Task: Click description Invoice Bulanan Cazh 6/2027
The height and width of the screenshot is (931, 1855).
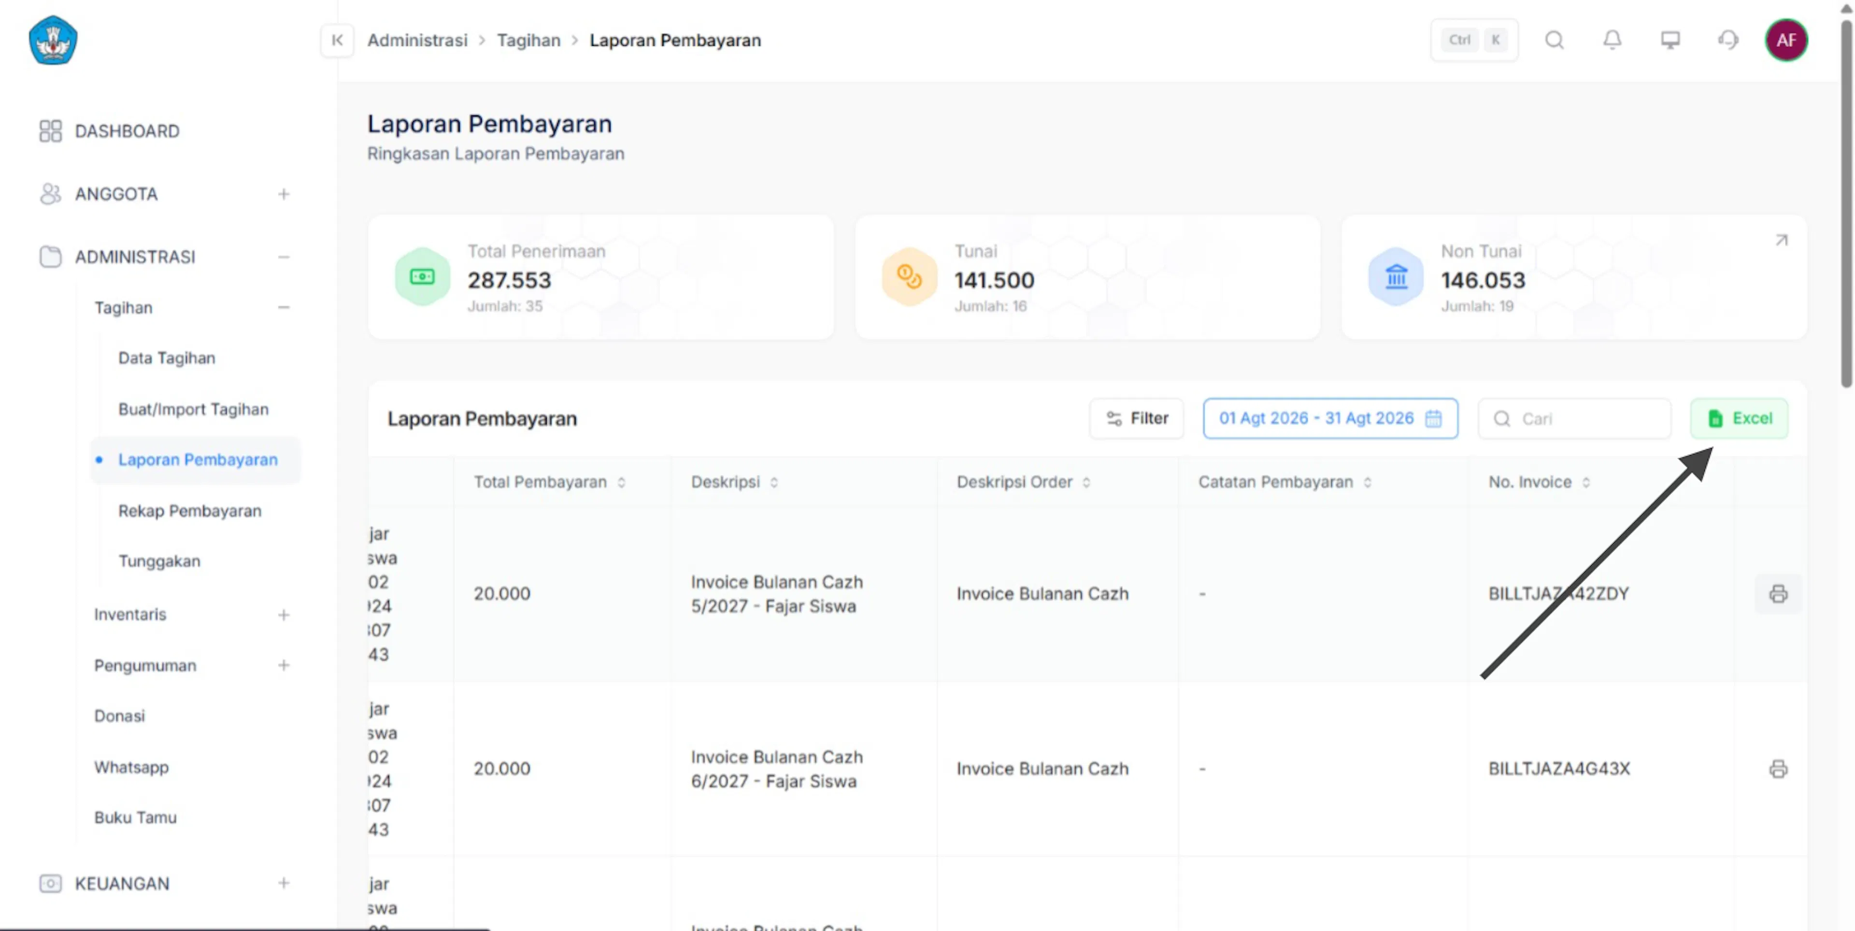Action: [777, 769]
